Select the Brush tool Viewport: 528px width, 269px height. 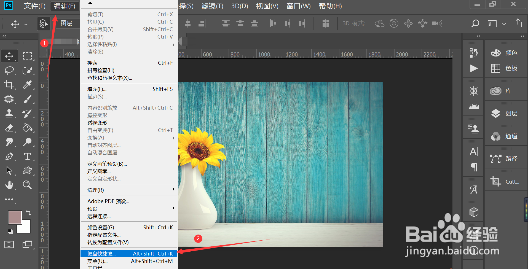coord(27,99)
